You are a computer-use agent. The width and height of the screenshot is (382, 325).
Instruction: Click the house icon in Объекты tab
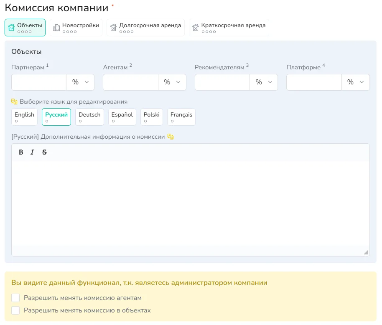click(11, 28)
